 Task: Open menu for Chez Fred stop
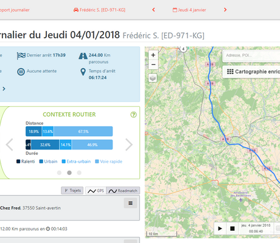[x=130, y=203]
